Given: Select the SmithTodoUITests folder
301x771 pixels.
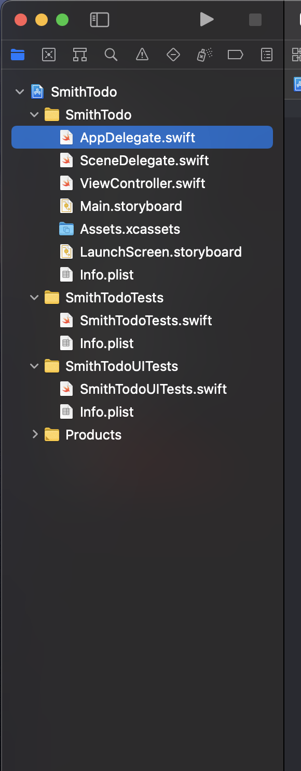Looking at the screenshot, I should 121,366.
